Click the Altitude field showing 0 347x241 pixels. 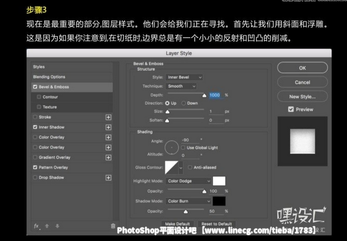click(x=190, y=156)
